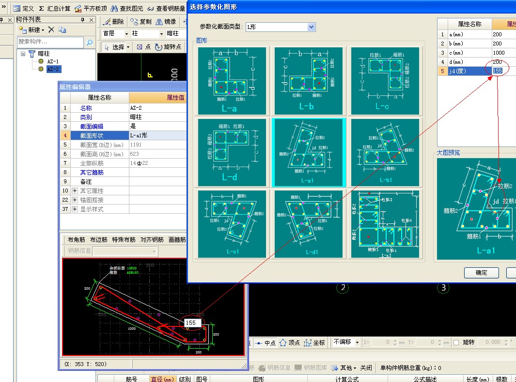Click 其他 in the rebar toolbar

[344, 368]
